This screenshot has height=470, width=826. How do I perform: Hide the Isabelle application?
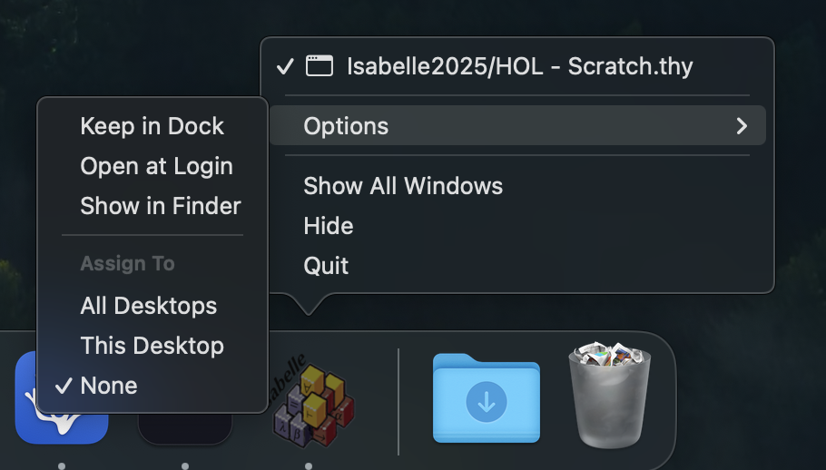click(x=329, y=226)
